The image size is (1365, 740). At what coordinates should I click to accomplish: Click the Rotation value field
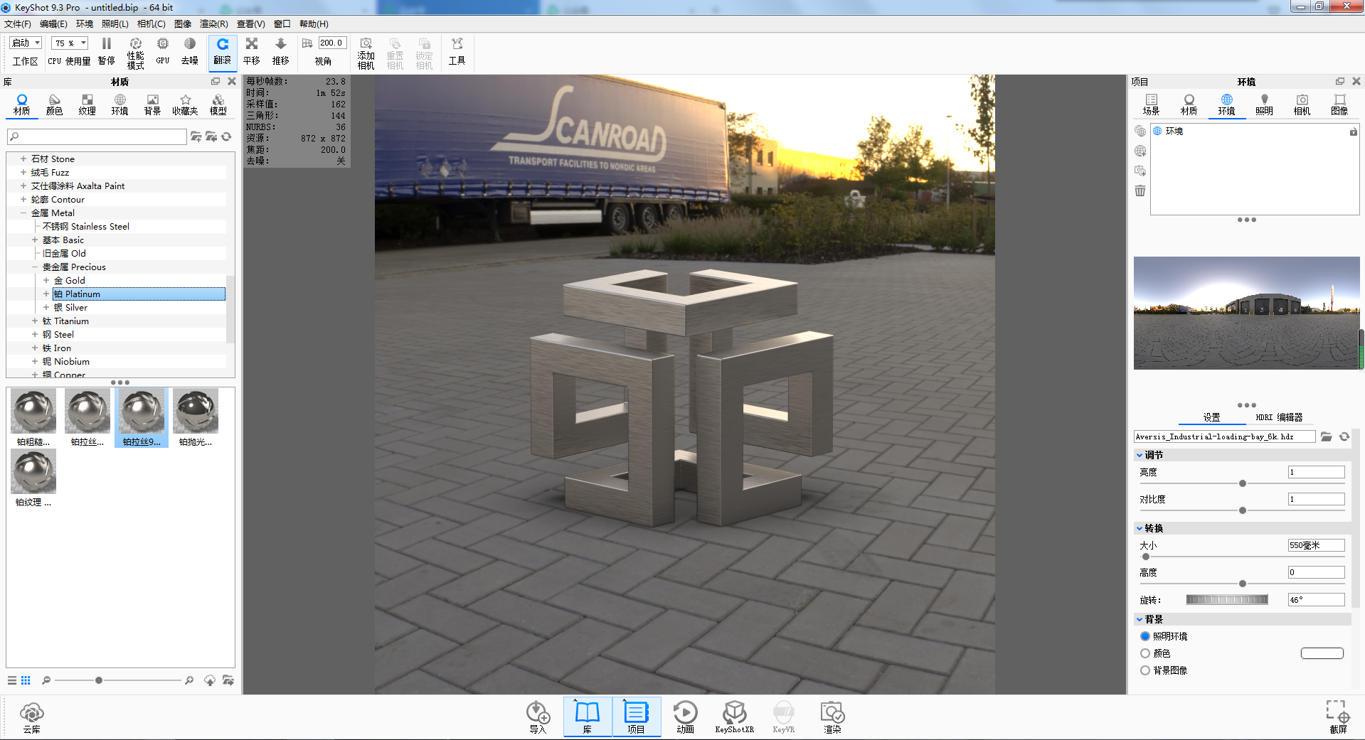(1317, 599)
